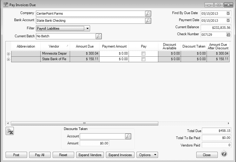Open the Help question mark icon

point(224,154)
